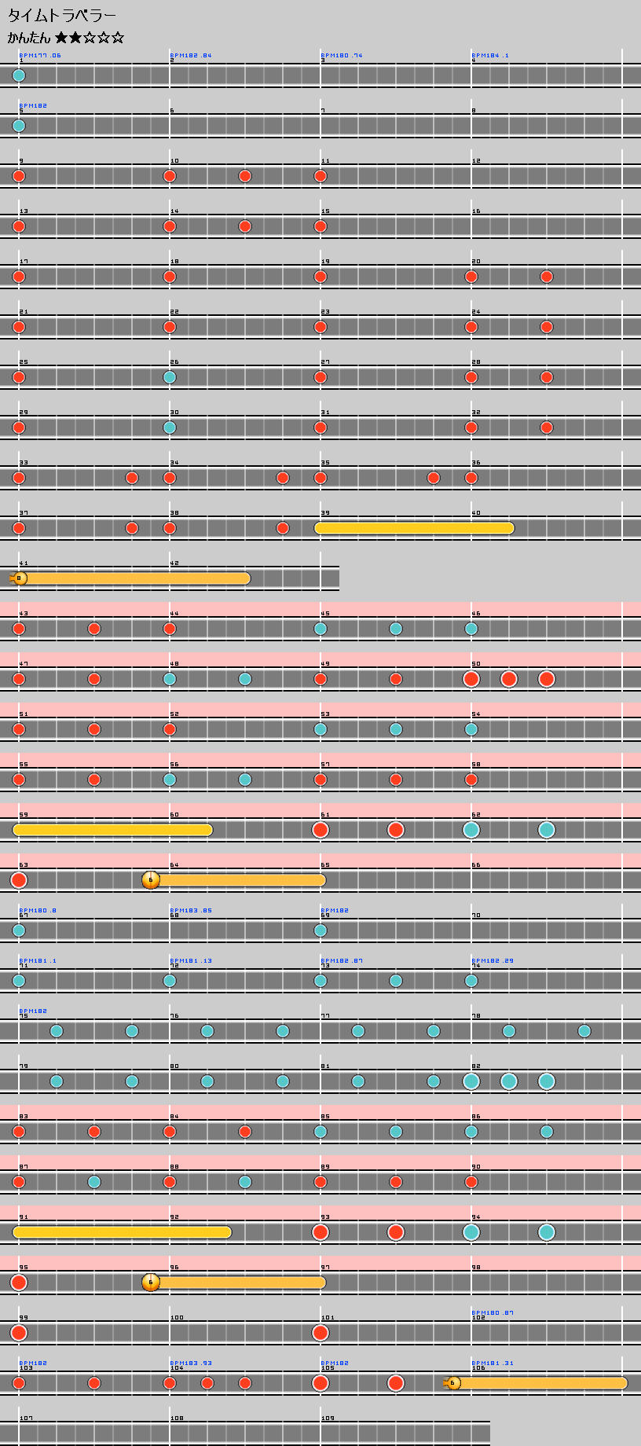Click the yellow drumroll bar starting measure 39
641x1446 pixels.
point(414,528)
